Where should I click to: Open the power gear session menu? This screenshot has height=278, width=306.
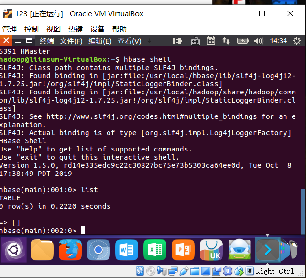pos(297,41)
